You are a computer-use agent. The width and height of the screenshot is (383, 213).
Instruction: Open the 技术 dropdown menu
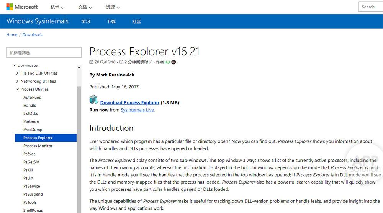(x=57, y=7)
